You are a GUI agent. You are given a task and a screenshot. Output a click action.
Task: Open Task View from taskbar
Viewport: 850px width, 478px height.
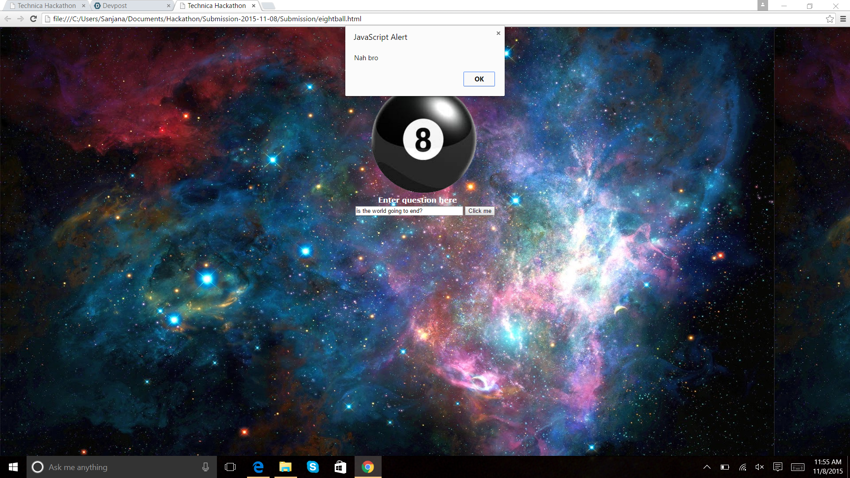230,467
